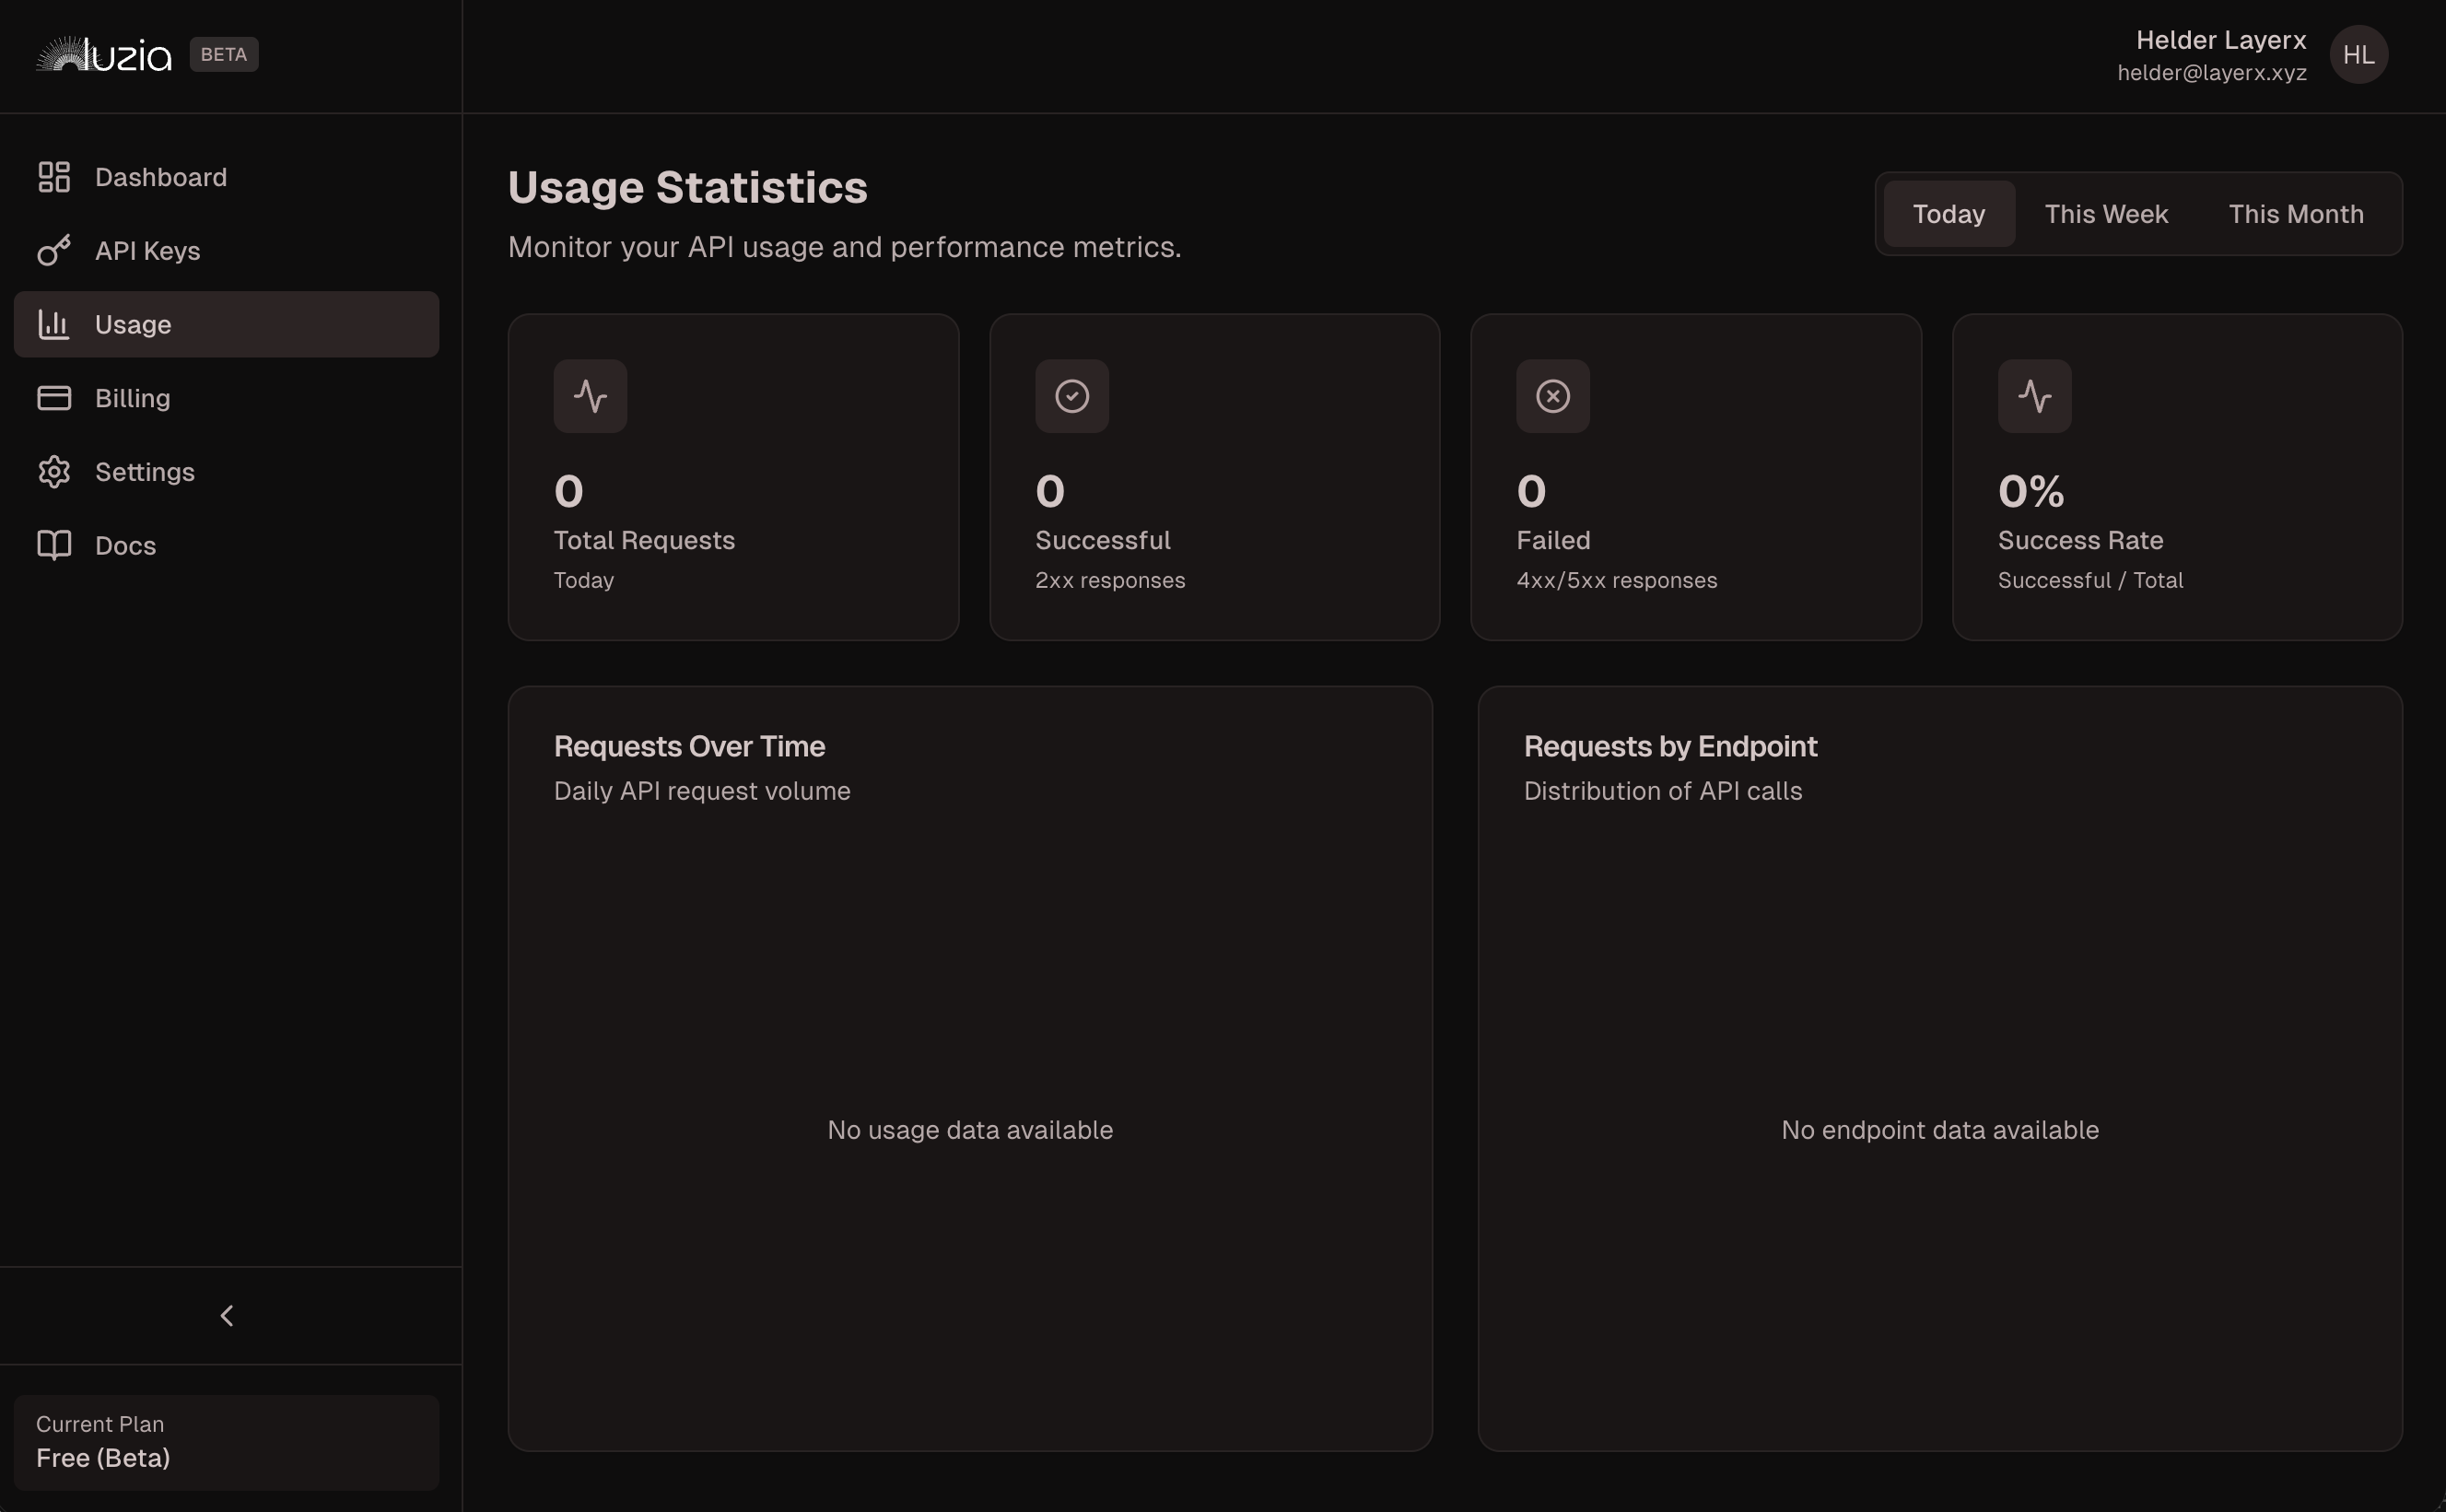Select the Dashboard grid icon
The image size is (2446, 1512).
click(x=54, y=176)
